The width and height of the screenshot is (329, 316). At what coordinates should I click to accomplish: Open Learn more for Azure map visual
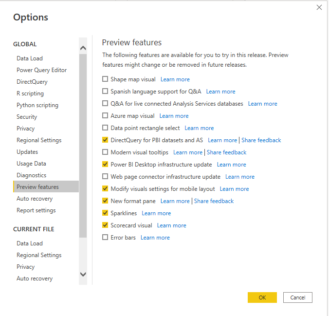174,116
